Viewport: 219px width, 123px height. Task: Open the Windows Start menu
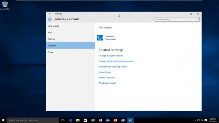coord(3,120)
